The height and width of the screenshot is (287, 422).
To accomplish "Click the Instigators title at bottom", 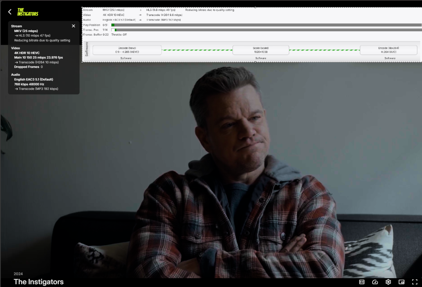I will click(39, 282).
